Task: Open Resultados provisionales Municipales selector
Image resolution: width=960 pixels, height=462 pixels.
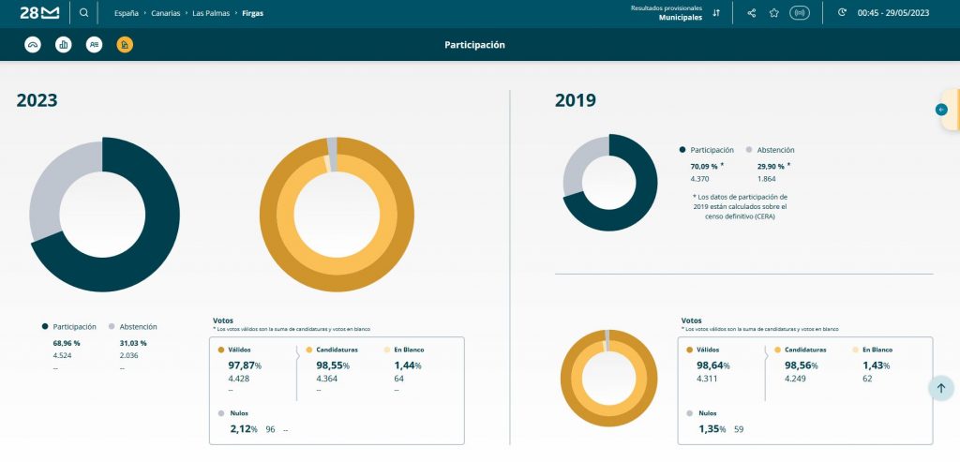Action: (667, 13)
